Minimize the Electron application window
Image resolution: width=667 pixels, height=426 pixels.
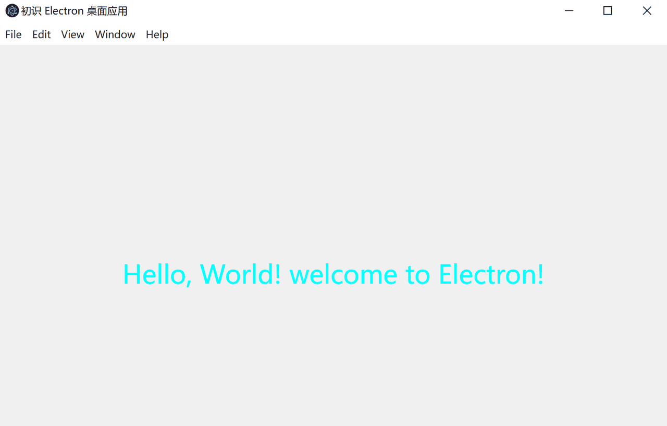[x=569, y=10]
